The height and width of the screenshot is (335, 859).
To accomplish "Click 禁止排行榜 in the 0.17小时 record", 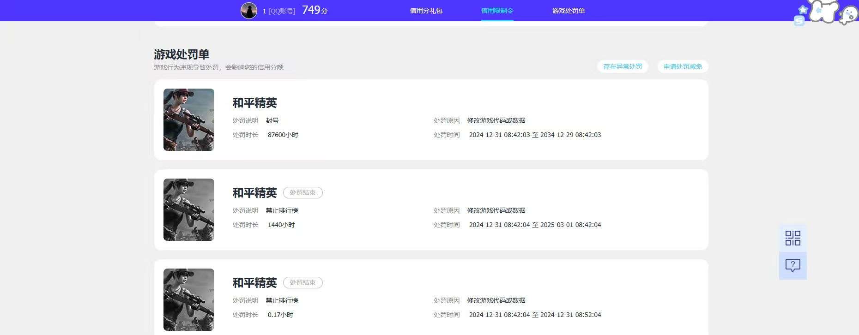I will 282,300.
